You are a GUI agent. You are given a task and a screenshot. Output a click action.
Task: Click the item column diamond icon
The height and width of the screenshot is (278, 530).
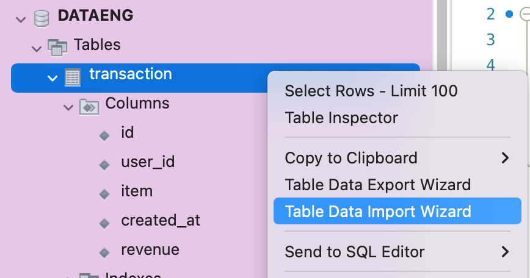[105, 193]
